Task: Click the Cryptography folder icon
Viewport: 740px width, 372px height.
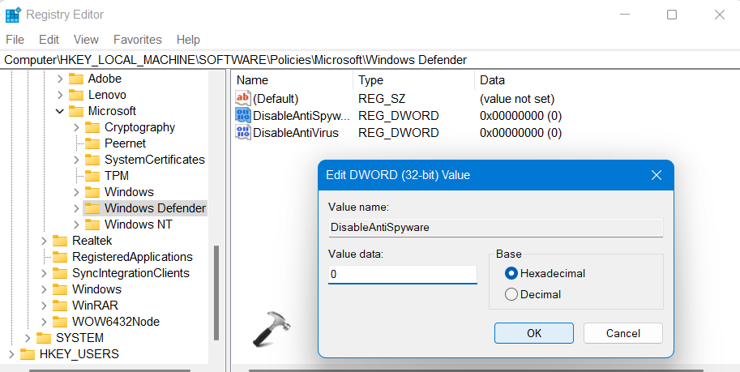Action: click(x=92, y=127)
